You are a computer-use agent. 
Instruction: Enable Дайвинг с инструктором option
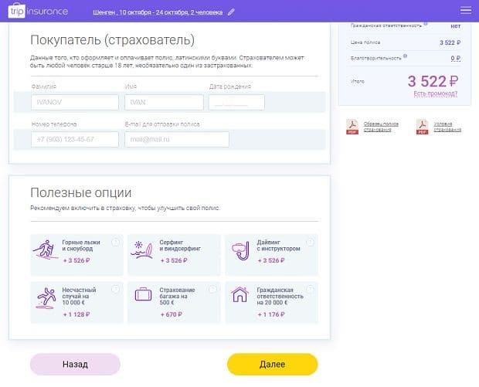[272, 255]
